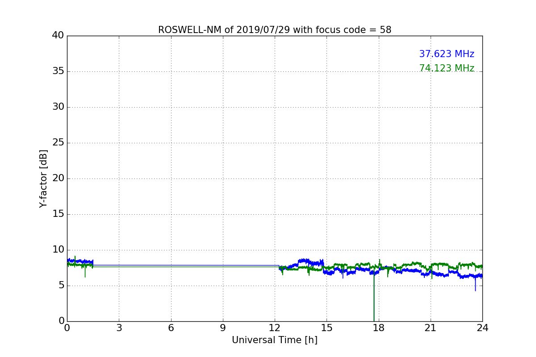
Task: Click the plot title ROSWELL-NM of 2019/07/29
Action: click(x=275, y=30)
